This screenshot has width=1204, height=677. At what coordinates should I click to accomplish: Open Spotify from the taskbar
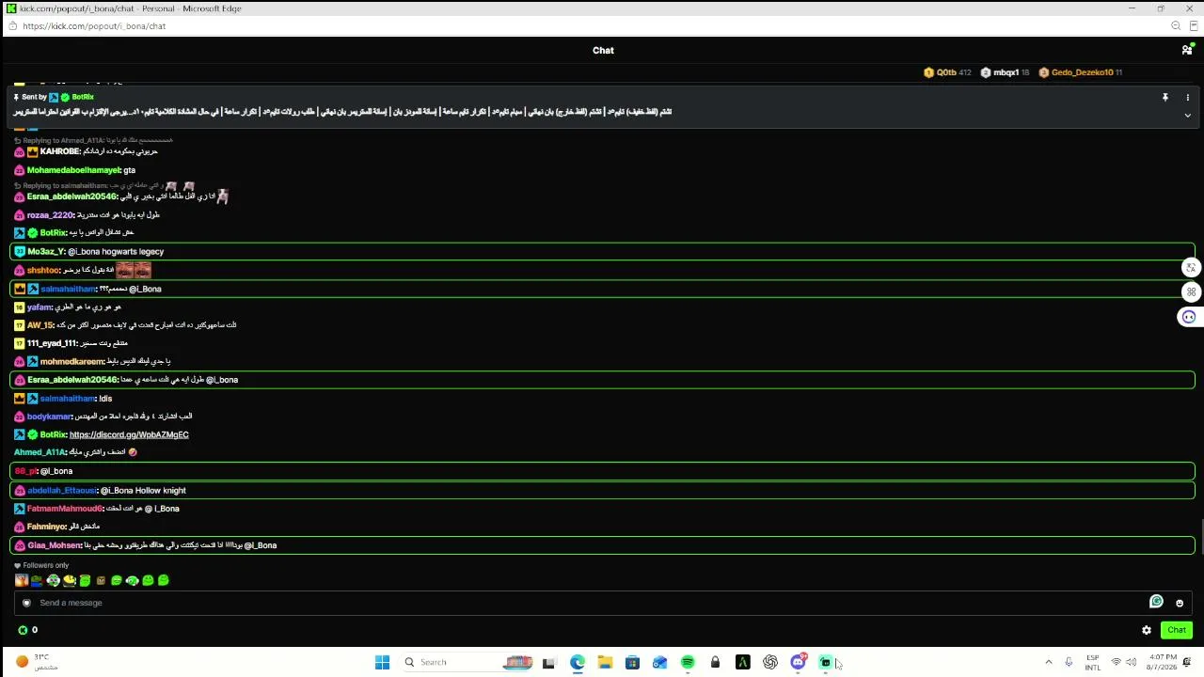click(688, 662)
